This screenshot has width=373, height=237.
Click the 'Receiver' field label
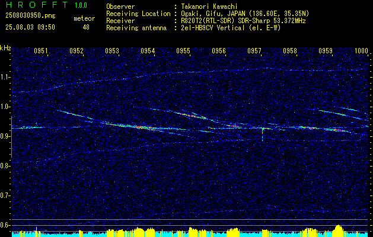120,21
